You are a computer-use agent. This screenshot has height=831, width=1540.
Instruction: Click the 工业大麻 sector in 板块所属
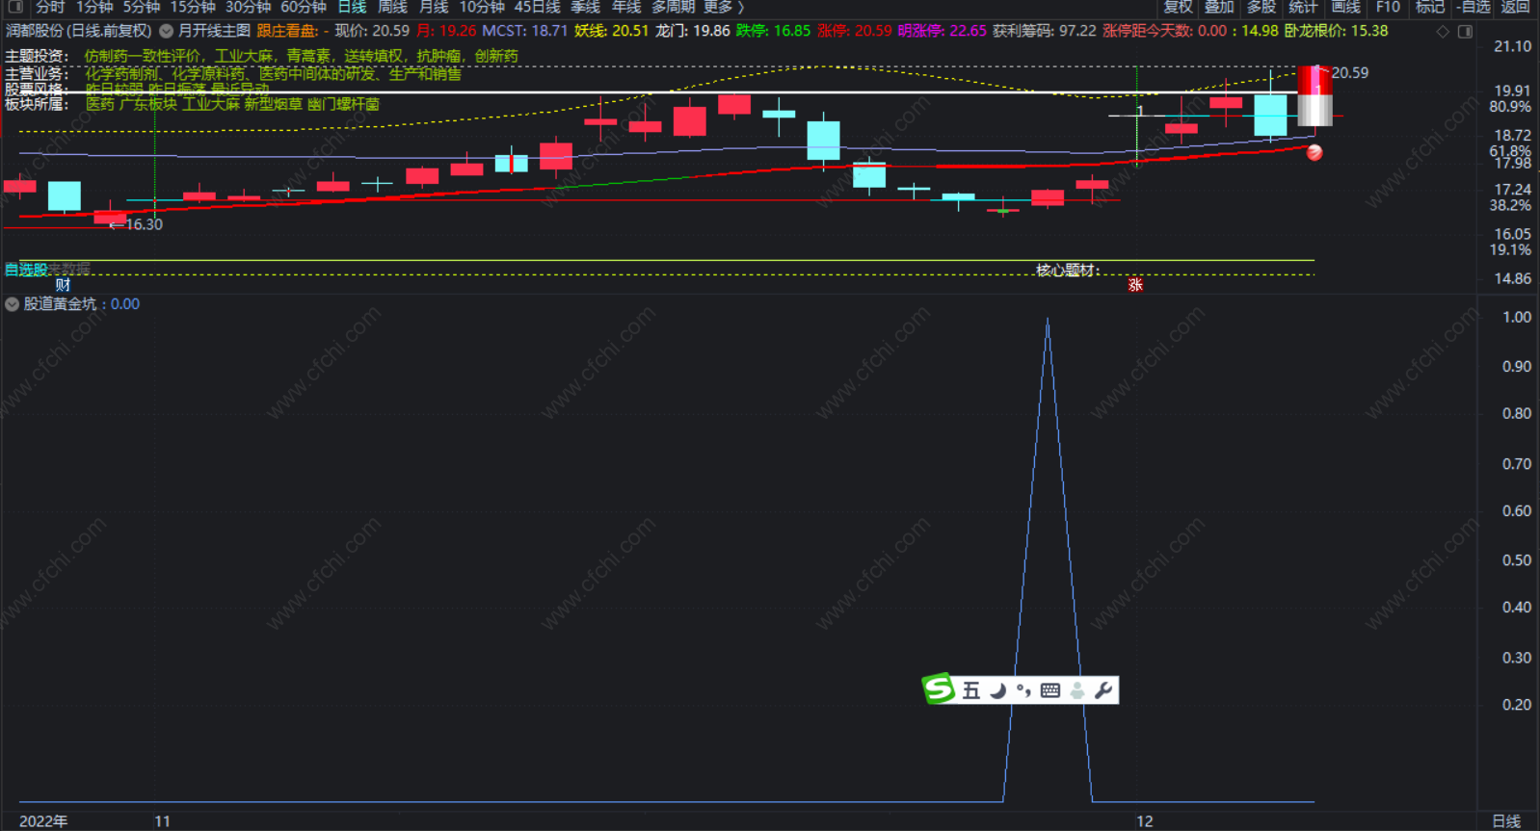point(211,104)
